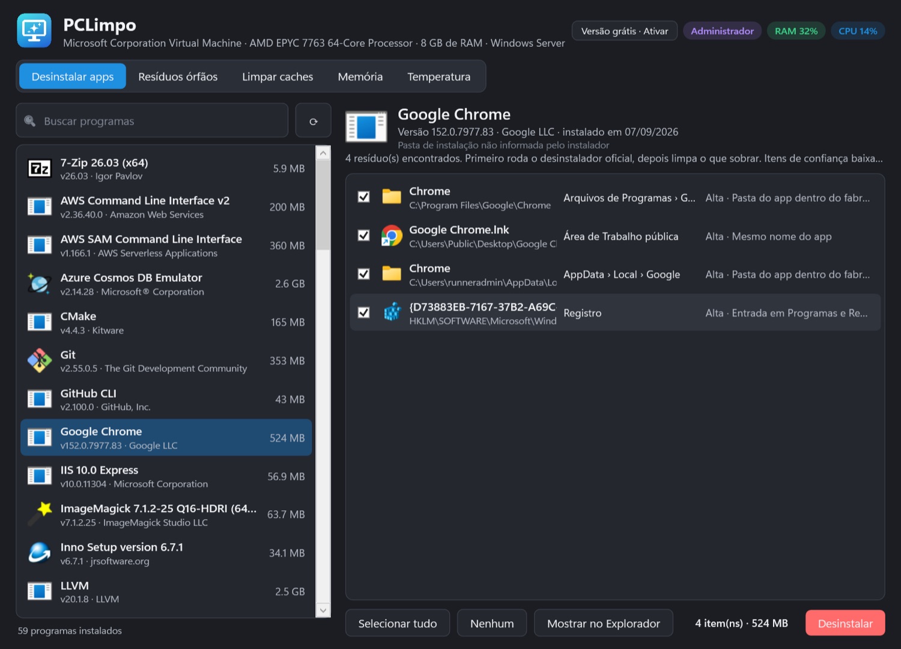
Task: Open the Memória tab
Action: (x=360, y=76)
